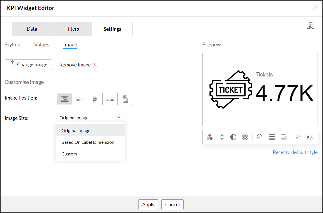The image size is (323, 213).
Task: Click Reset to default style link
Action: [x=295, y=152]
